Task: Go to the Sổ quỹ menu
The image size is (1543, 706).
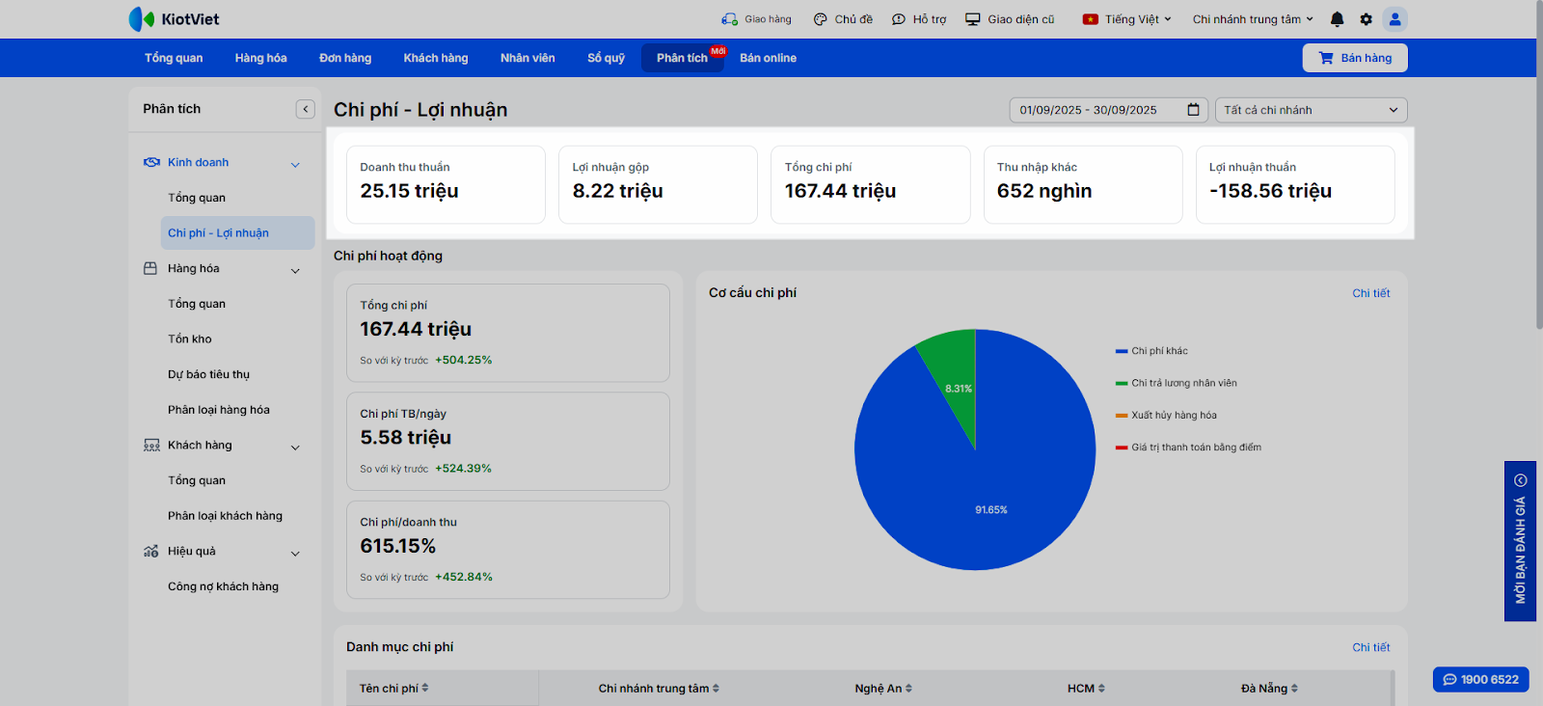Action: click(606, 58)
